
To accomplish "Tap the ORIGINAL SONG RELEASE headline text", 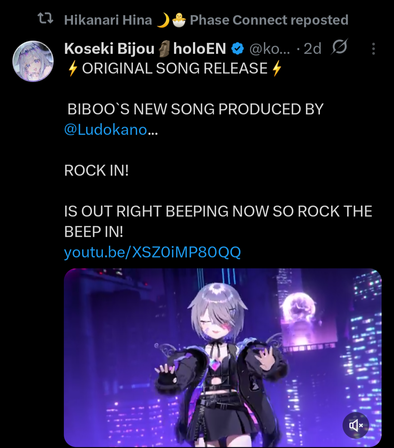I will pyautogui.click(x=175, y=69).
